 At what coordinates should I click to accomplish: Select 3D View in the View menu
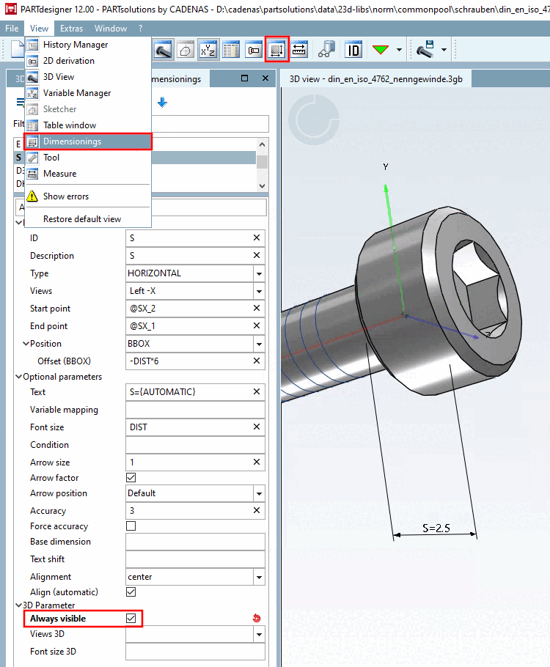[x=88, y=77]
